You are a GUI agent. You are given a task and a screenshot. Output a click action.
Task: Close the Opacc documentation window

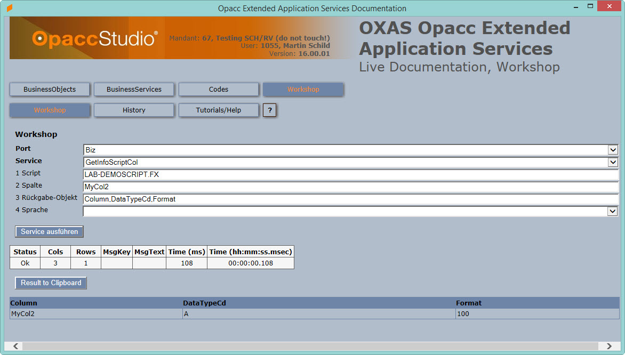coord(610,6)
